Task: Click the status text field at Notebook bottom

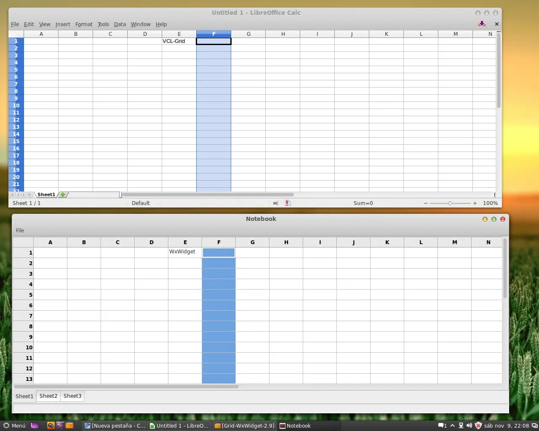Action: [260, 408]
